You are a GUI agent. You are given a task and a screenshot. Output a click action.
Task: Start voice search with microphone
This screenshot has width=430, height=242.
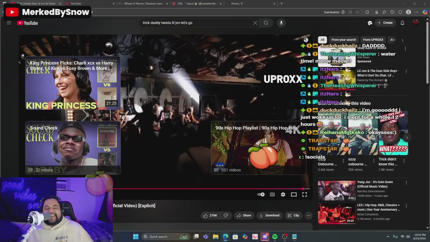pos(281,23)
